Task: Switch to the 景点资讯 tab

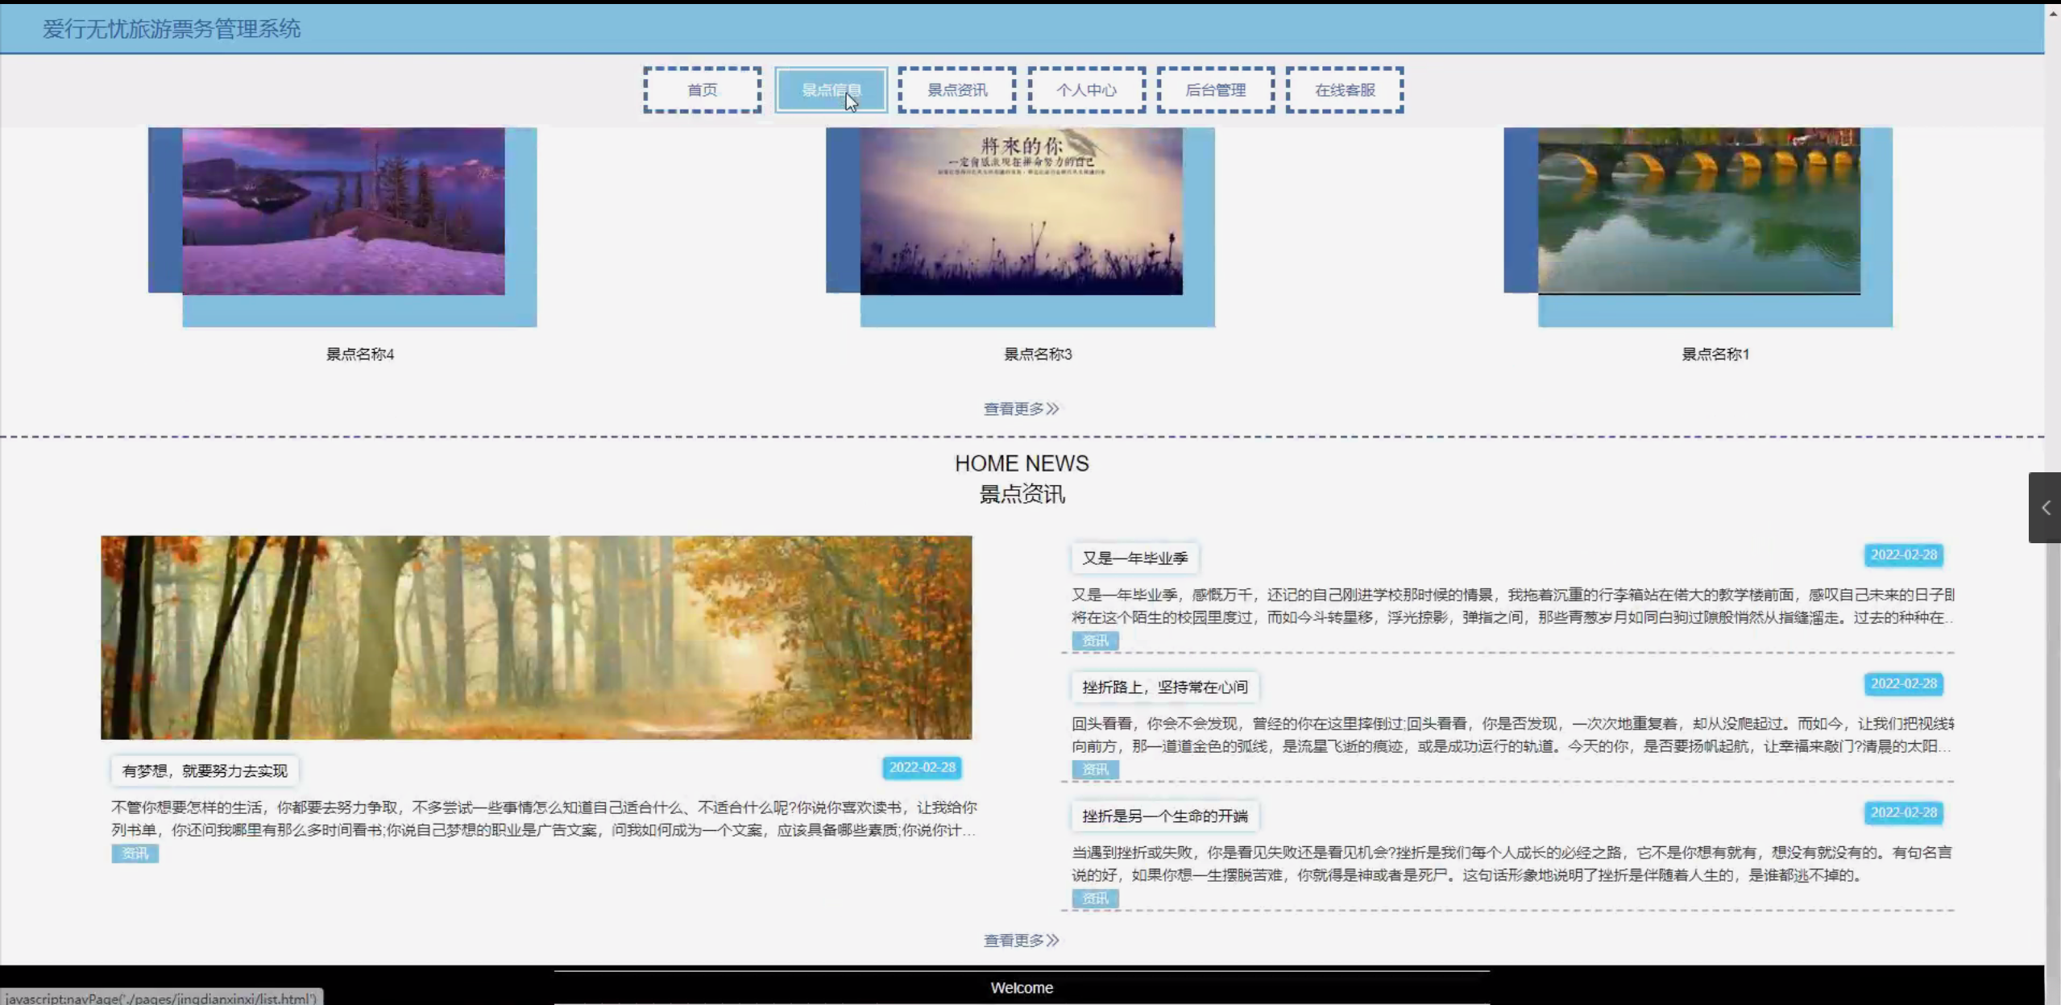Action: coord(956,89)
